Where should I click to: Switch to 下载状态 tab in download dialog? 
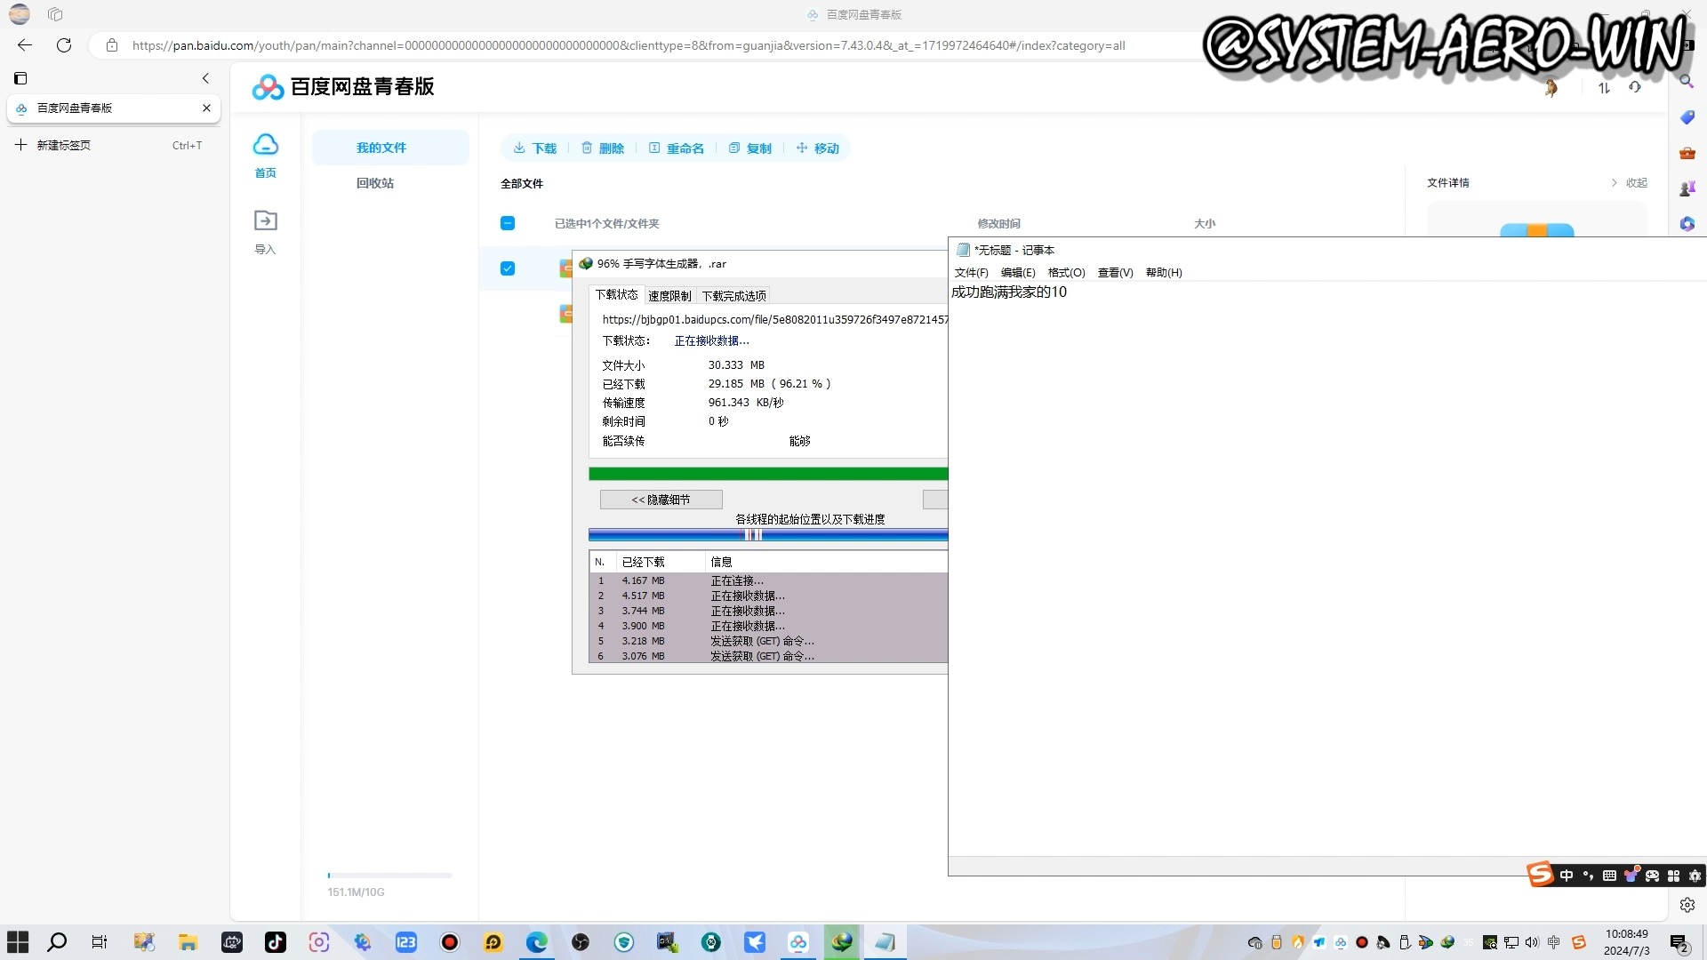click(x=616, y=295)
